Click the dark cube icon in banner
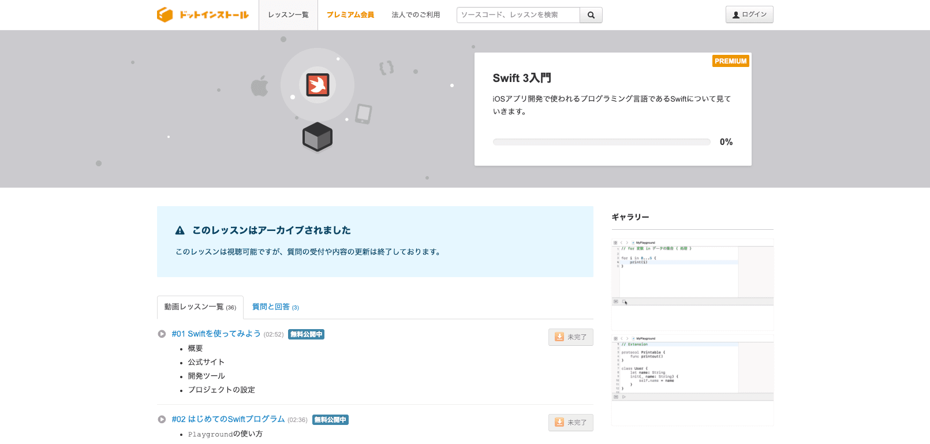930x444 pixels. pyautogui.click(x=318, y=137)
